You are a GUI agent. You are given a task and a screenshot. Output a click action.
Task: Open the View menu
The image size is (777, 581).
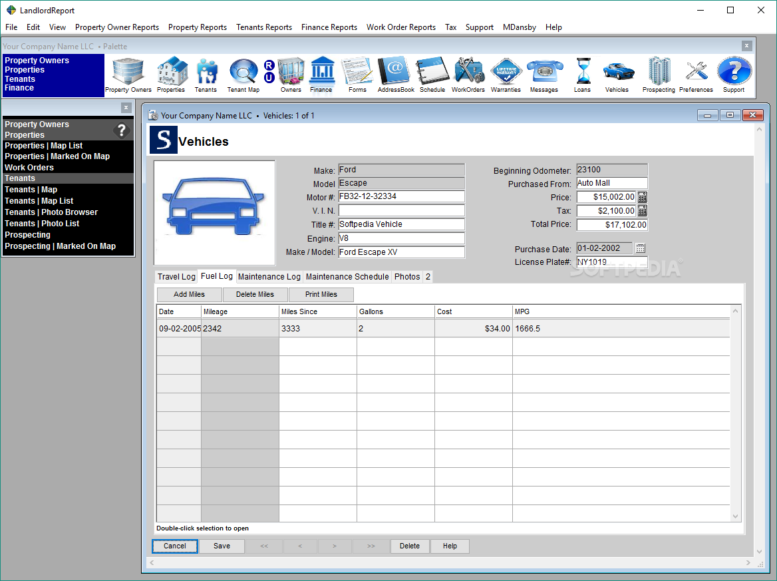point(57,27)
